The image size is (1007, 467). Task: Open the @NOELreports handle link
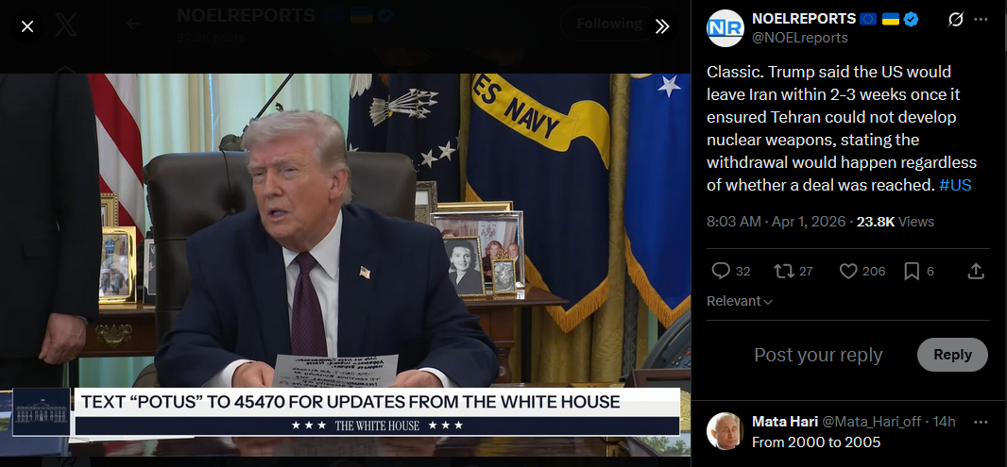[x=799, y=38]
